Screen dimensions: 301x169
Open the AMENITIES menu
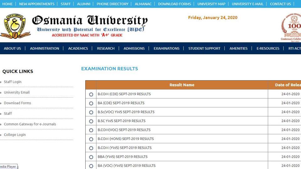(238, 49)
